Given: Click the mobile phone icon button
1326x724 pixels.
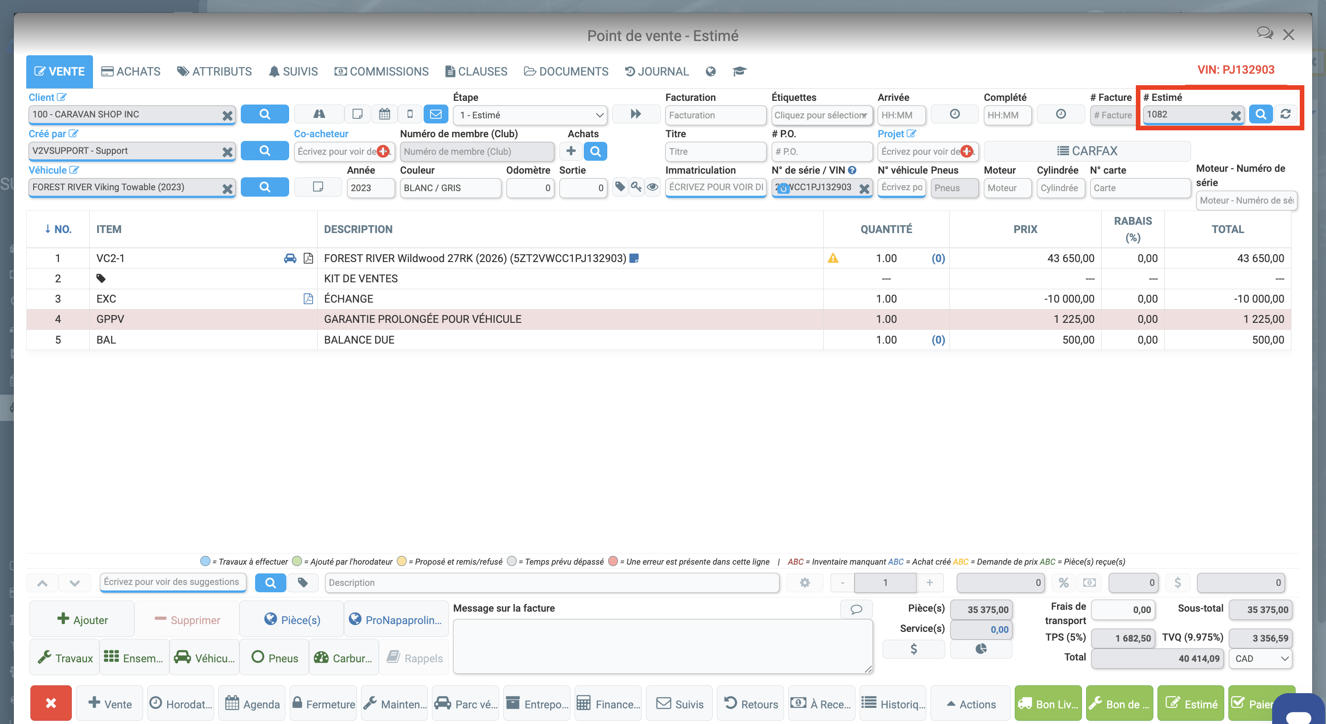Looking at the screenshot, I should coord(410,114).
